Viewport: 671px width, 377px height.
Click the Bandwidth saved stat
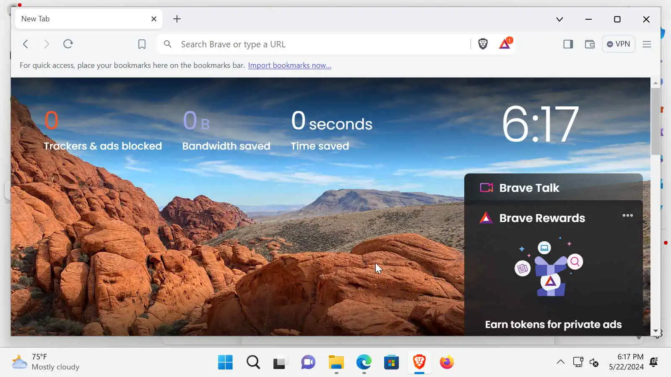tap(226, 130)
